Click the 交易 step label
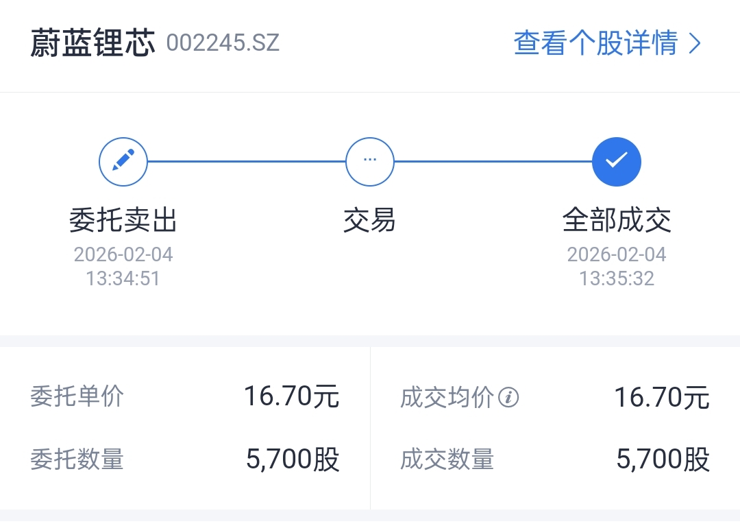Viewport: 740px width, 526px height. [x=370, y=221]
